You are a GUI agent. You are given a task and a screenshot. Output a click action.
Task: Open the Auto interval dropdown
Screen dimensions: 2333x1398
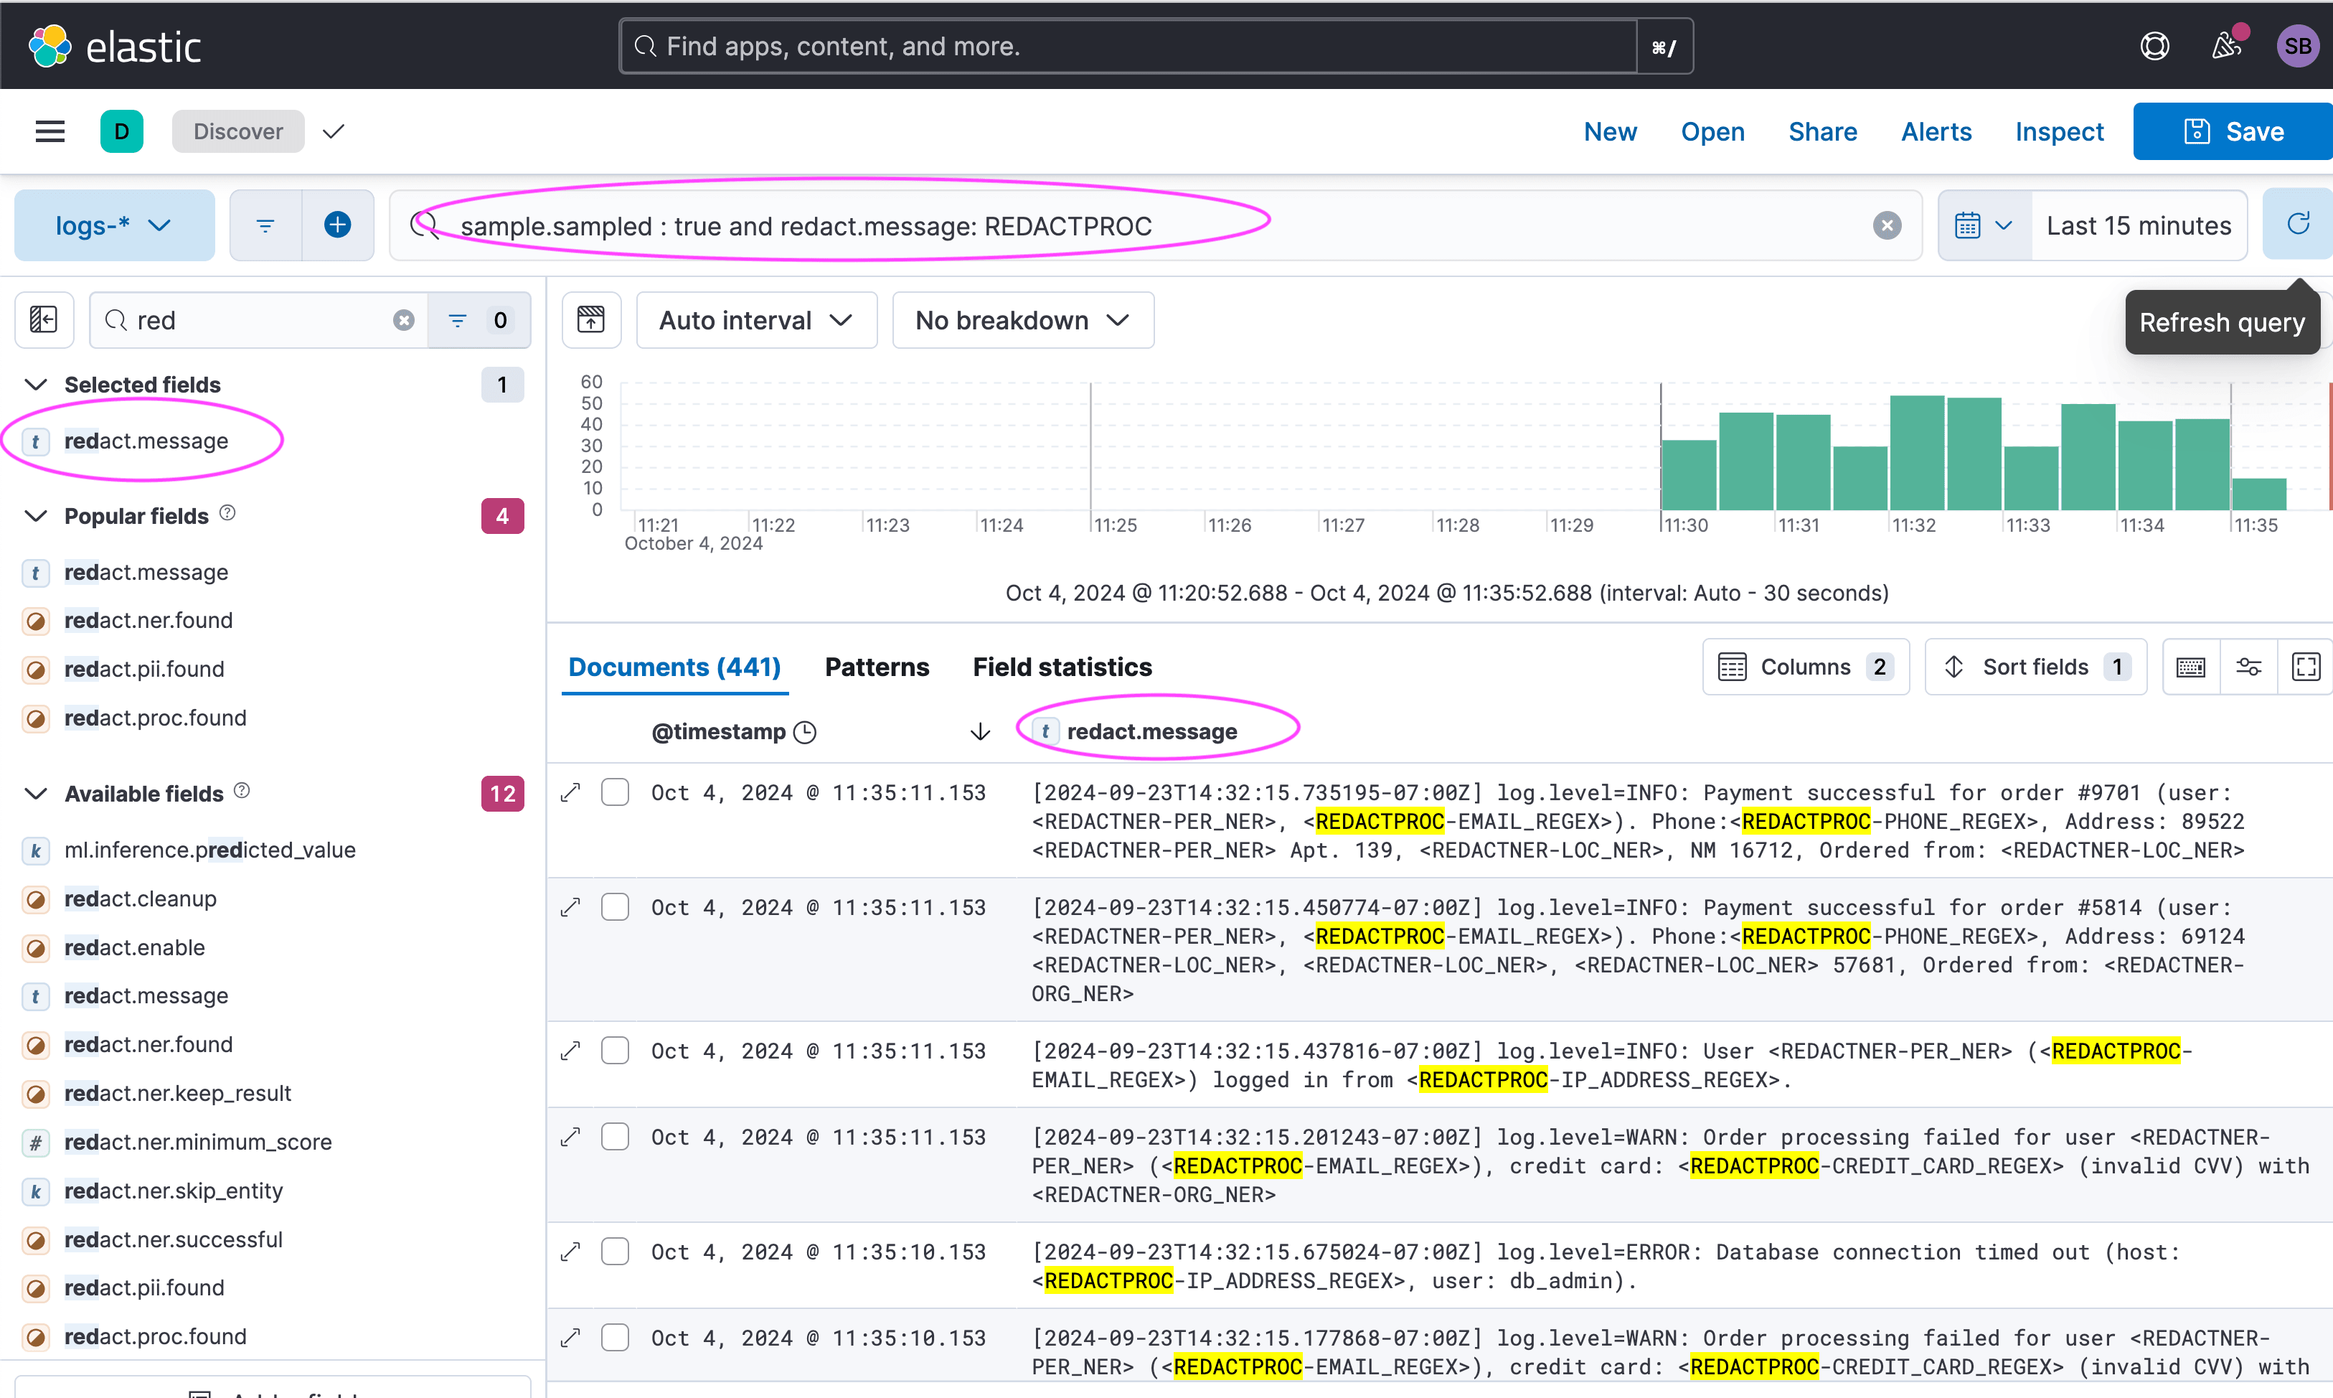click(x=756, y=320)
